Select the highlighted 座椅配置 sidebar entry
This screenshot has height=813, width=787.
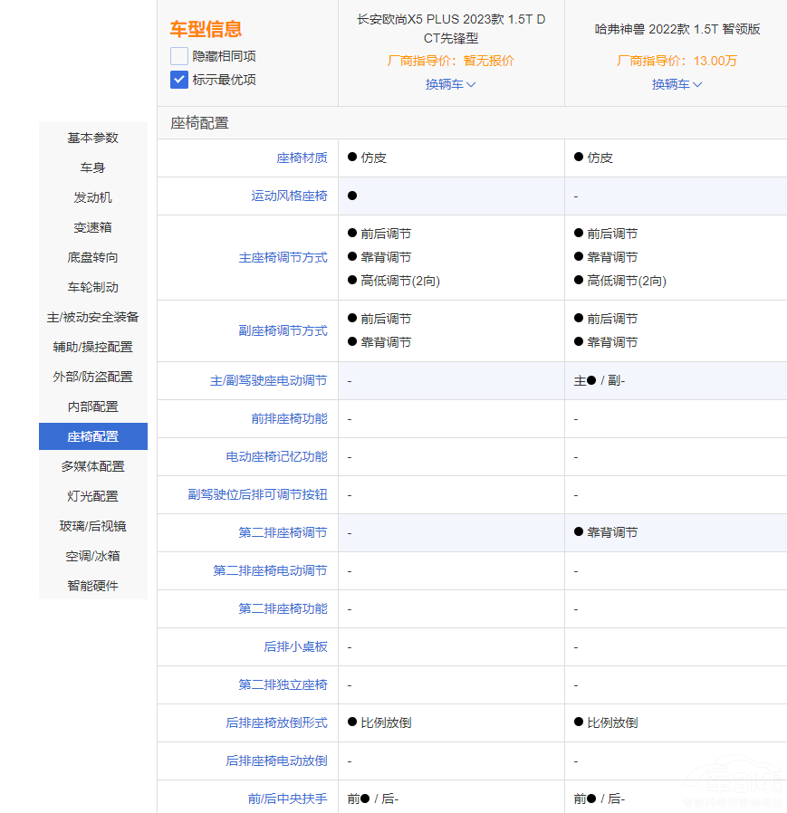click(92, 436)
